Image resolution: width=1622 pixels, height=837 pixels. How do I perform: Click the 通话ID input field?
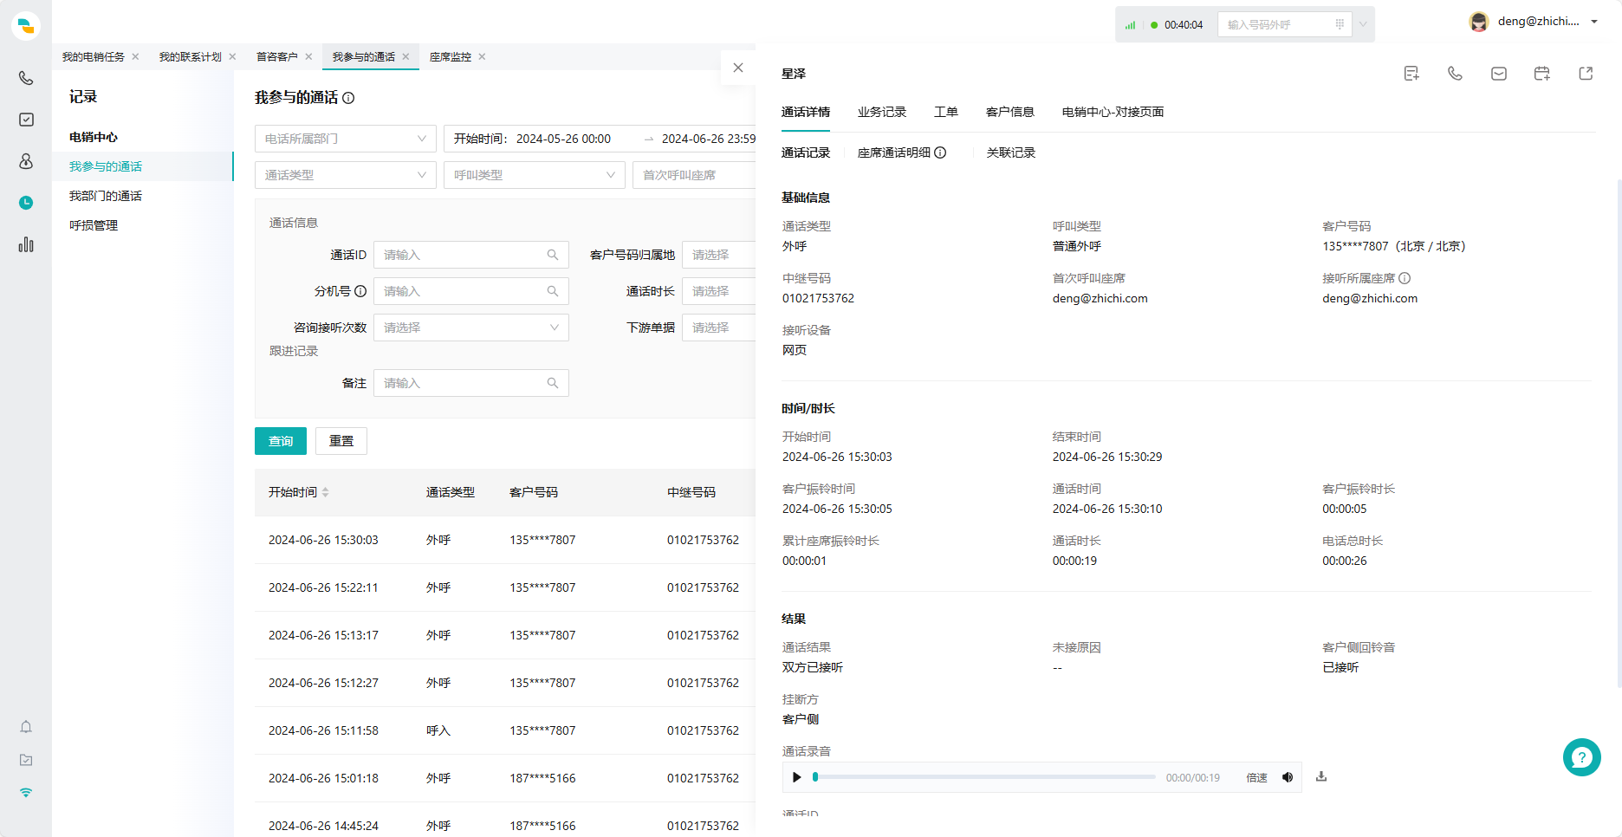[471, 255]
